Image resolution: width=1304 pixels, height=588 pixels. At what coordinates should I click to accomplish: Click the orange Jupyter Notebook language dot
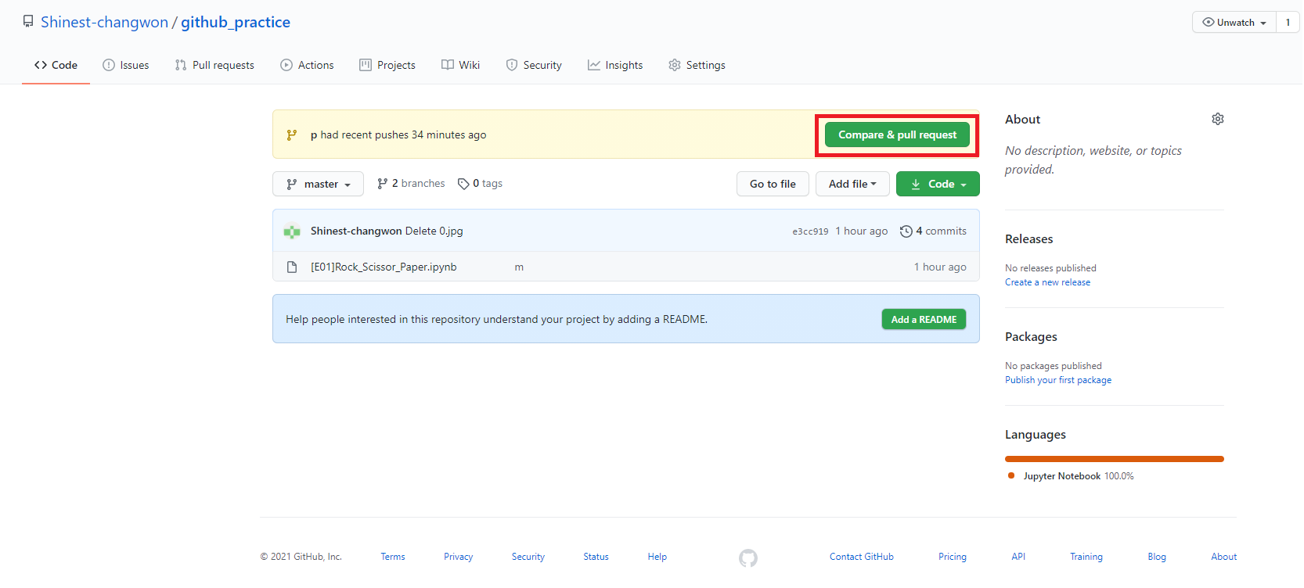pyautogui.click(x=1011, y=475)
